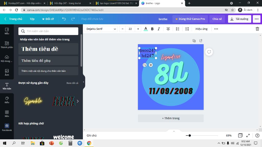Go back to Trang chủ

click(x=13, y=19)
